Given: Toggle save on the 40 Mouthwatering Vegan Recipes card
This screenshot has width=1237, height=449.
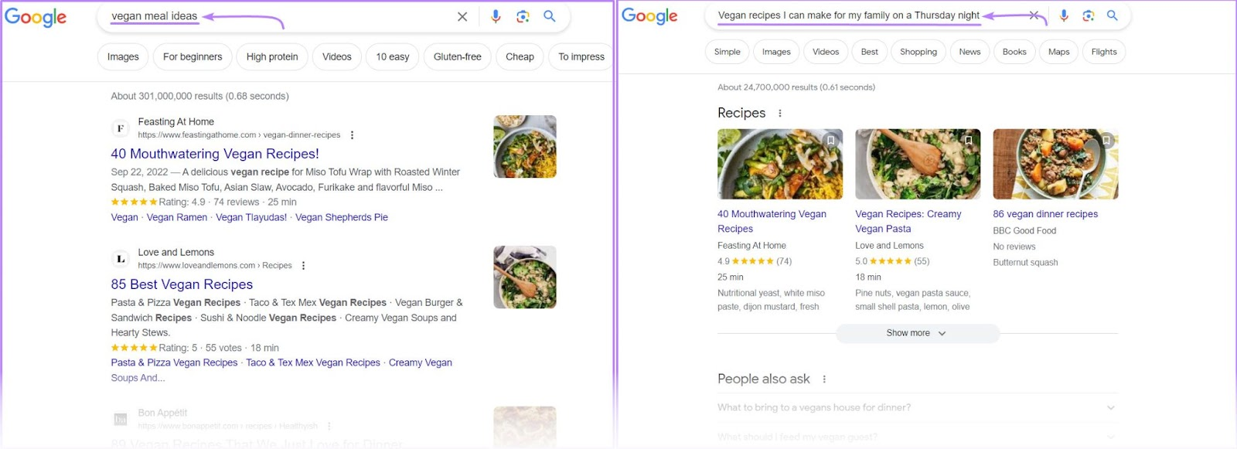Looking at the screenshot, I should coord(830,140).
